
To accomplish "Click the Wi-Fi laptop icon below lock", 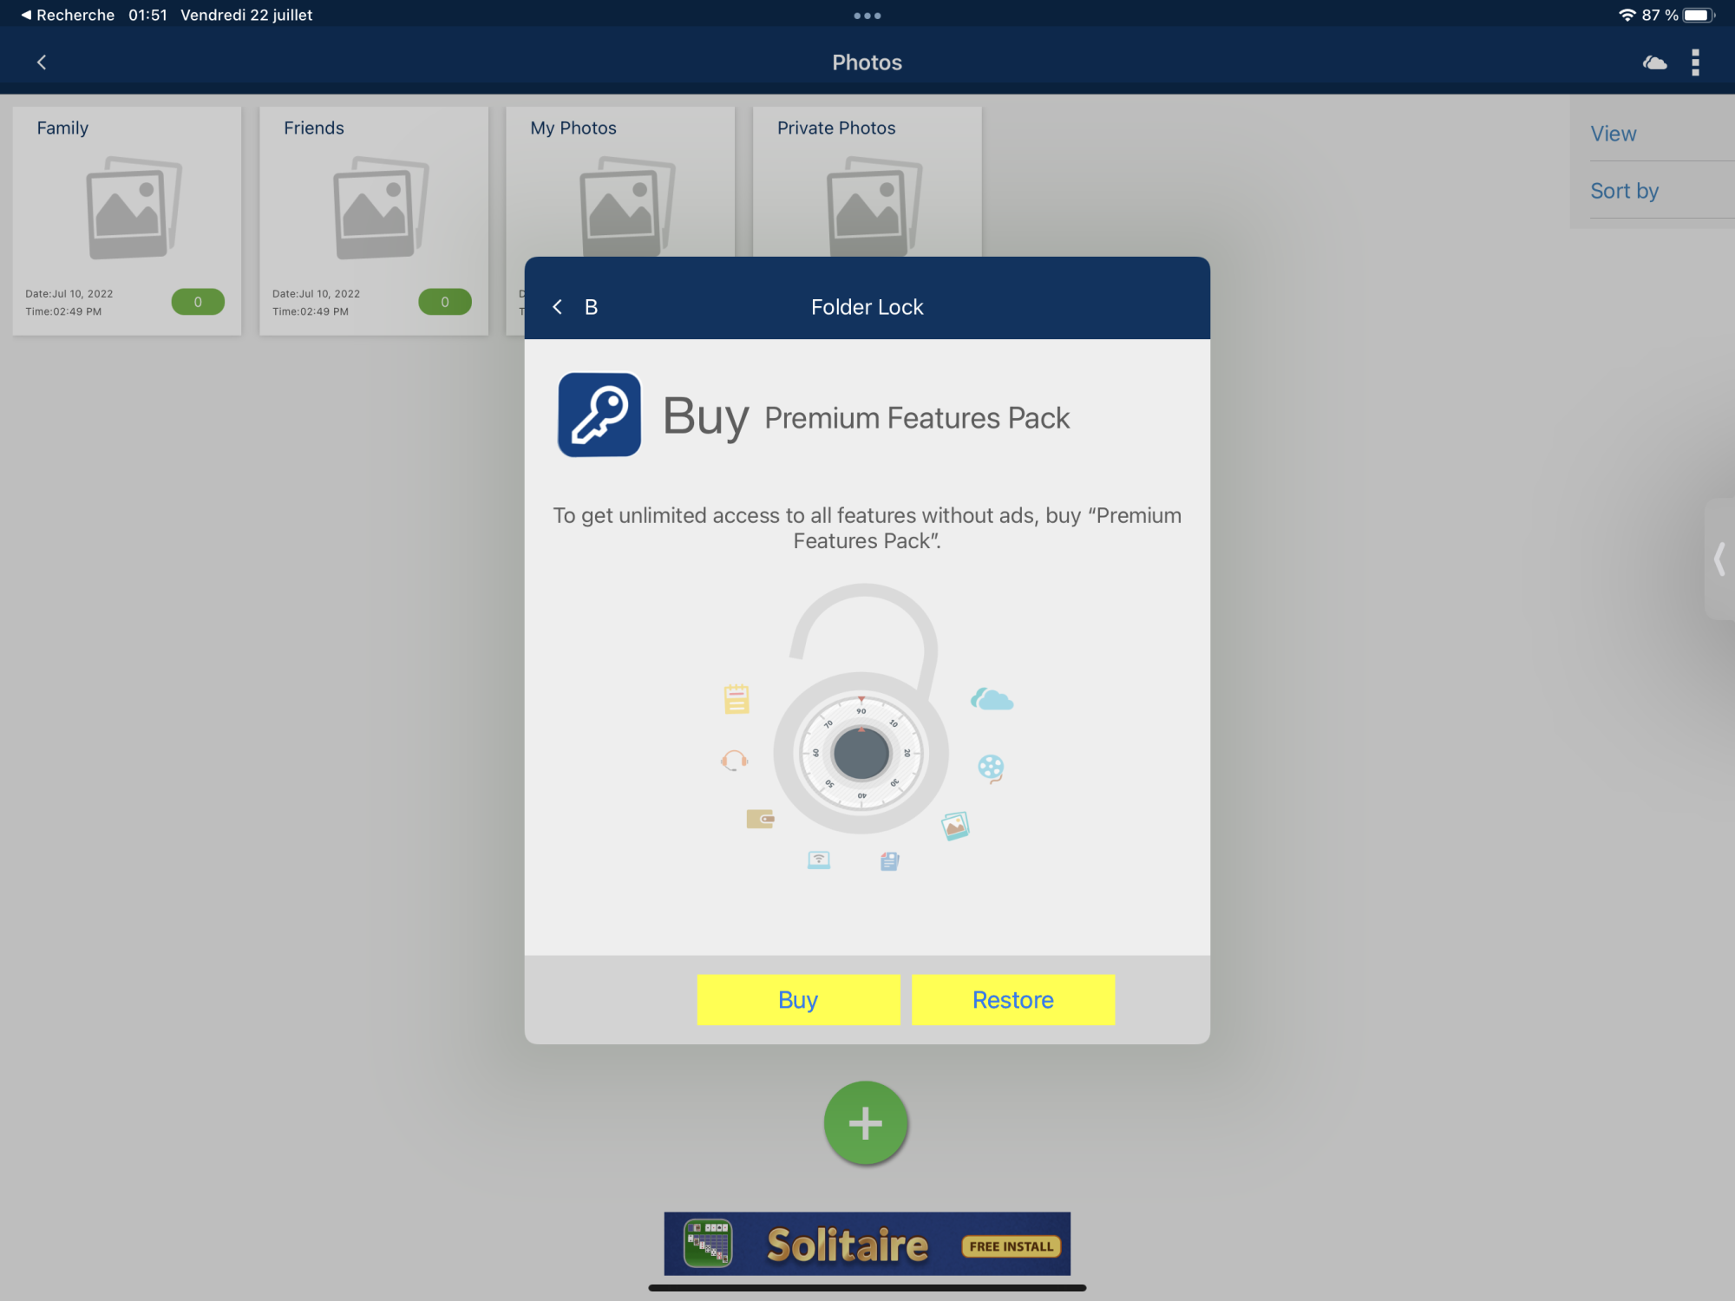I will pos(819,860).
